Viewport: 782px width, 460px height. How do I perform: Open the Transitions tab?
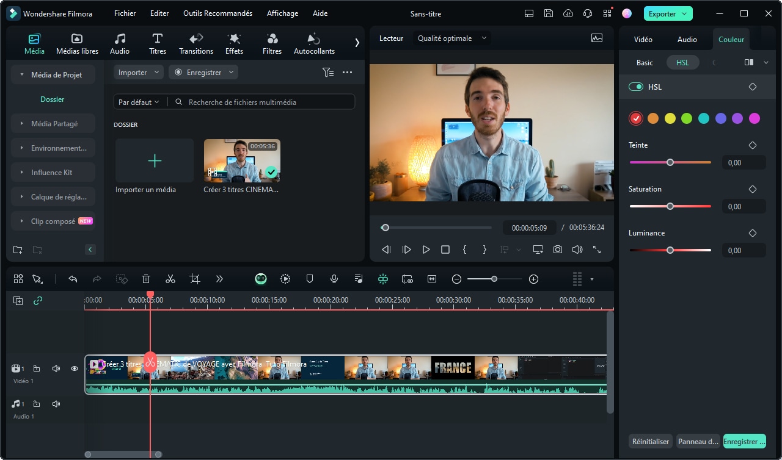196,44
